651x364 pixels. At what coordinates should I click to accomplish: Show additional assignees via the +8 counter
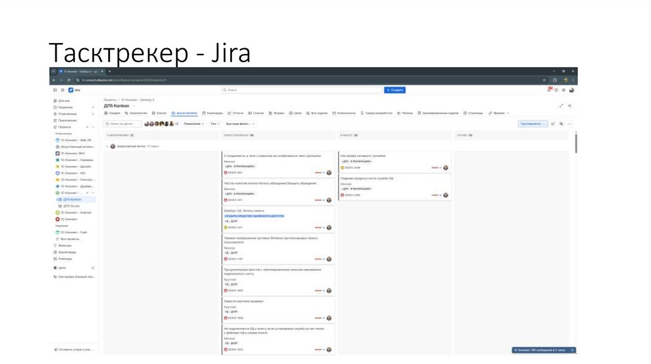[177, 124]
